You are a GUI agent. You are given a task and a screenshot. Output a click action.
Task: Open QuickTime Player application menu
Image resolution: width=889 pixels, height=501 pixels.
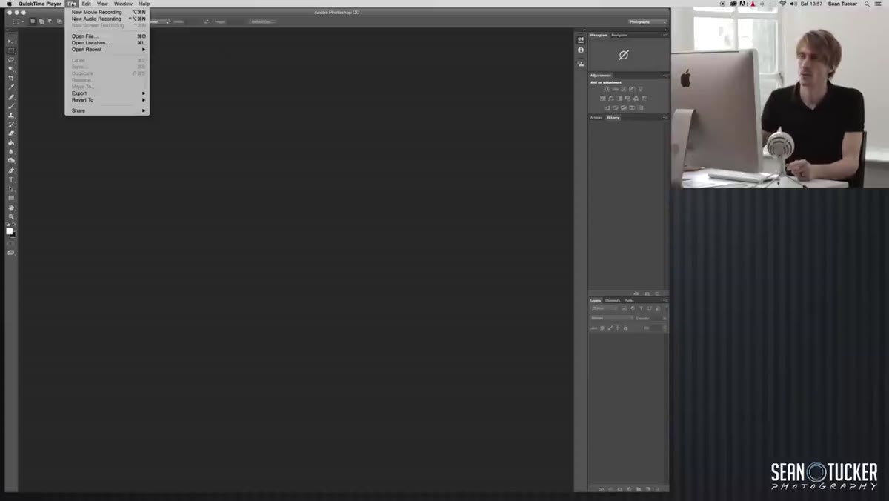click(40, 4)
